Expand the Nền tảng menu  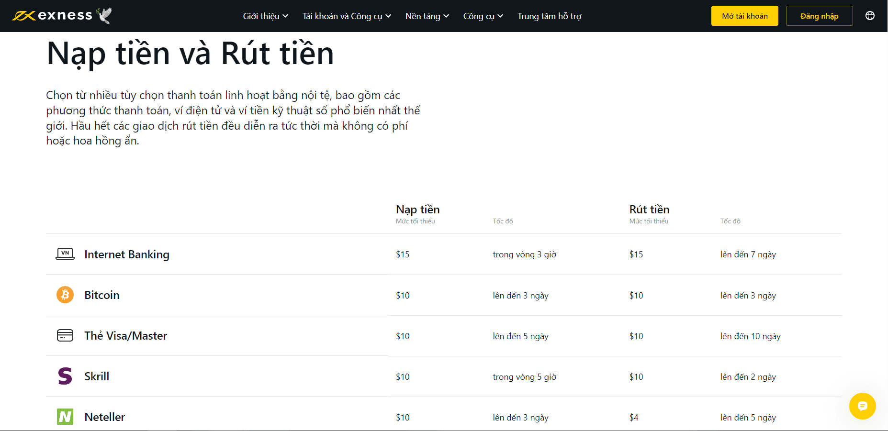coord(427,16)
